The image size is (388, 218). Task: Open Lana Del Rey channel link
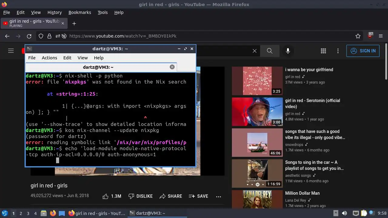tap(296, 200)
